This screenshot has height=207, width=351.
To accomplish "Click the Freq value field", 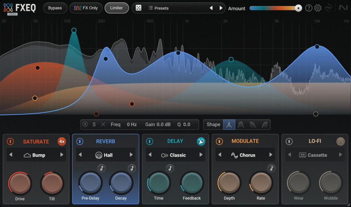I will click(132, 125).
